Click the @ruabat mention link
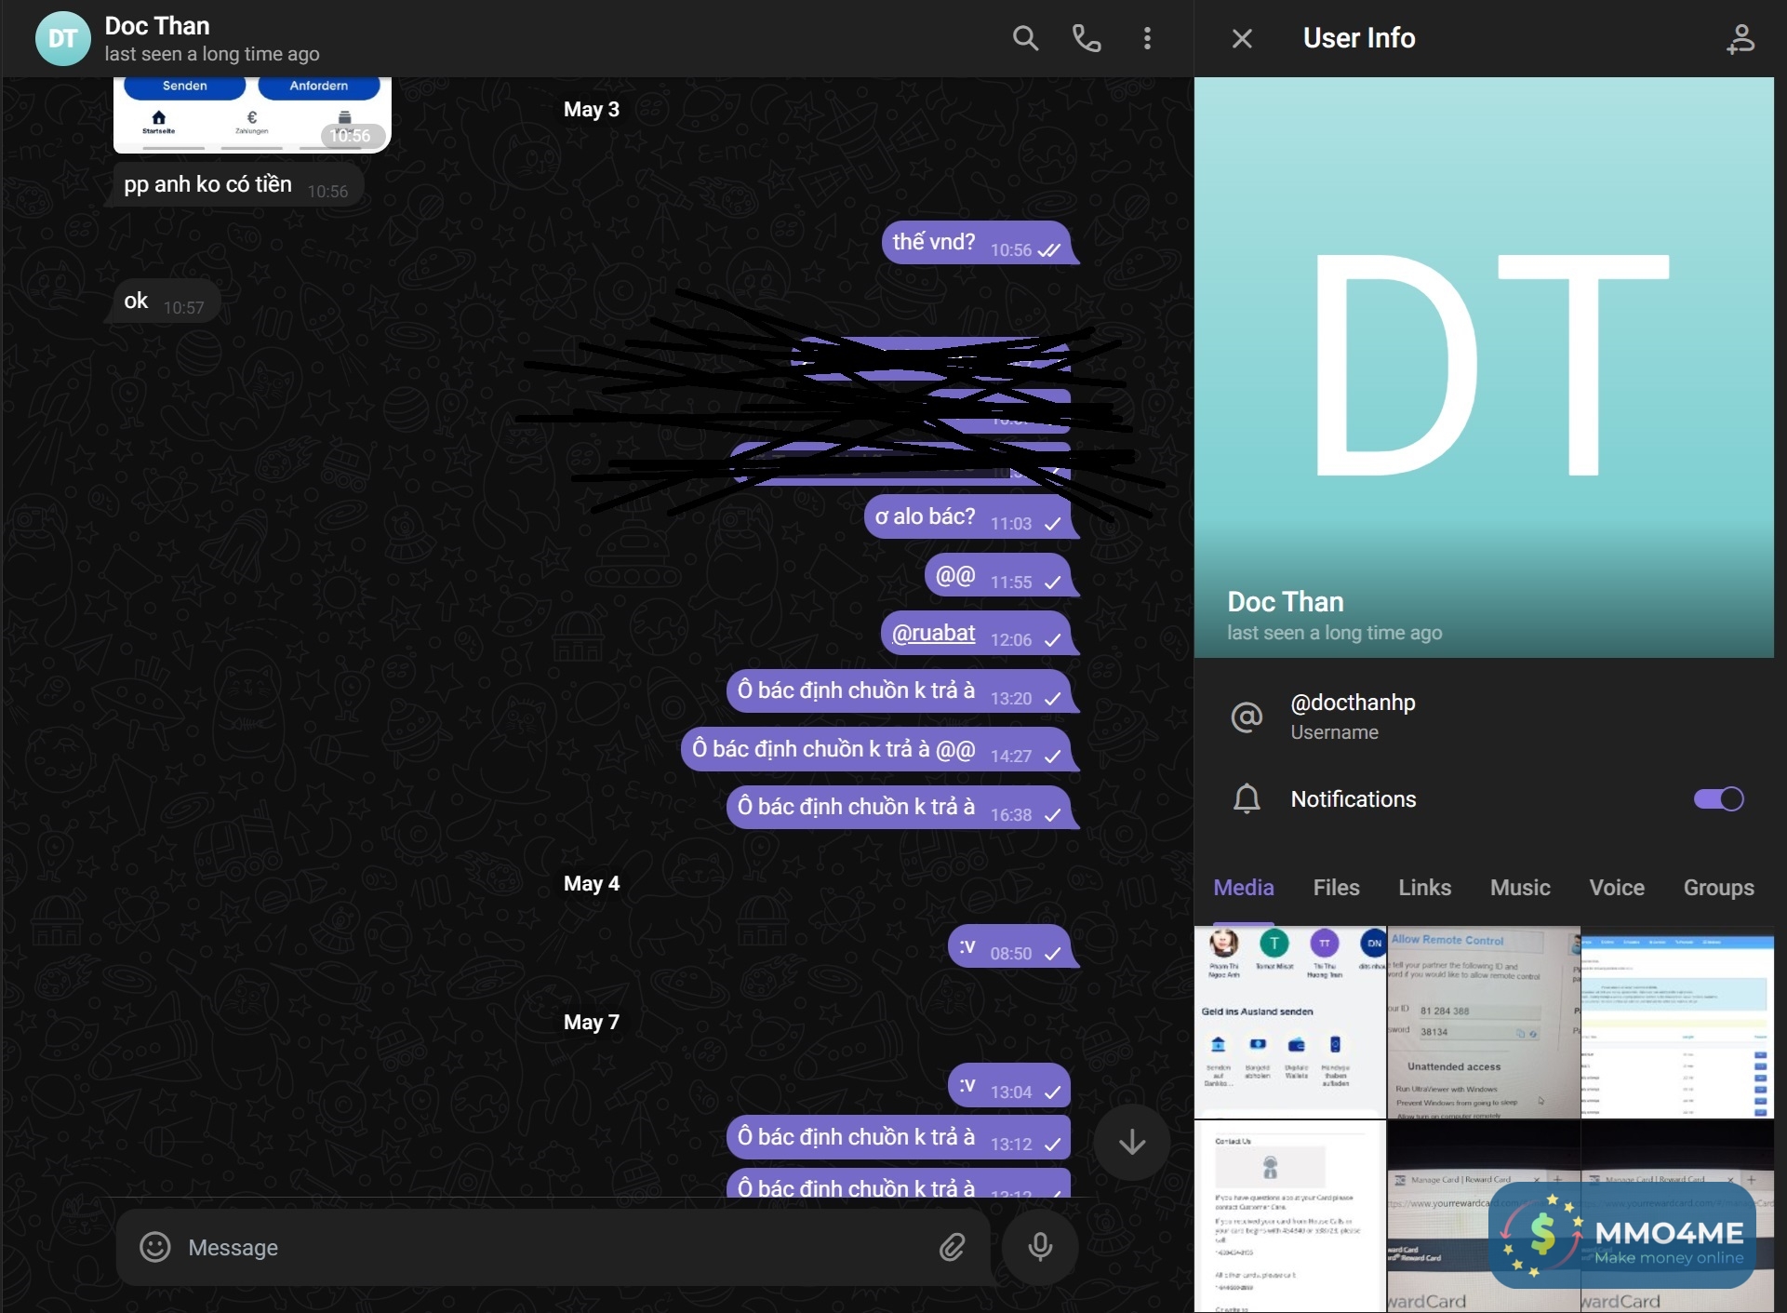The width and height of the screenshot is (1787, 1313). (x=933, y=634)
